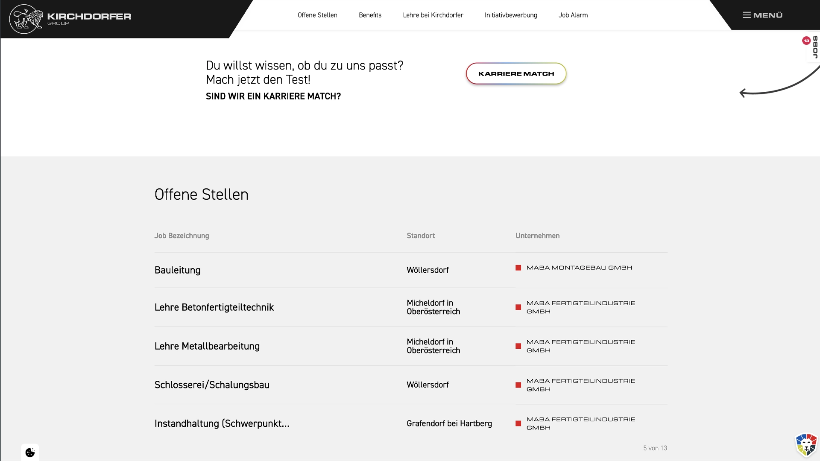Open the cookie settings icon
The image size is (820, 461).
29,452
